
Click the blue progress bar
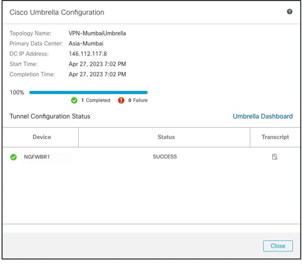pyautogui.click(x=89, y=93)
